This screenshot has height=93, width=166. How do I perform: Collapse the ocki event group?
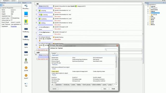click(36, 52)
